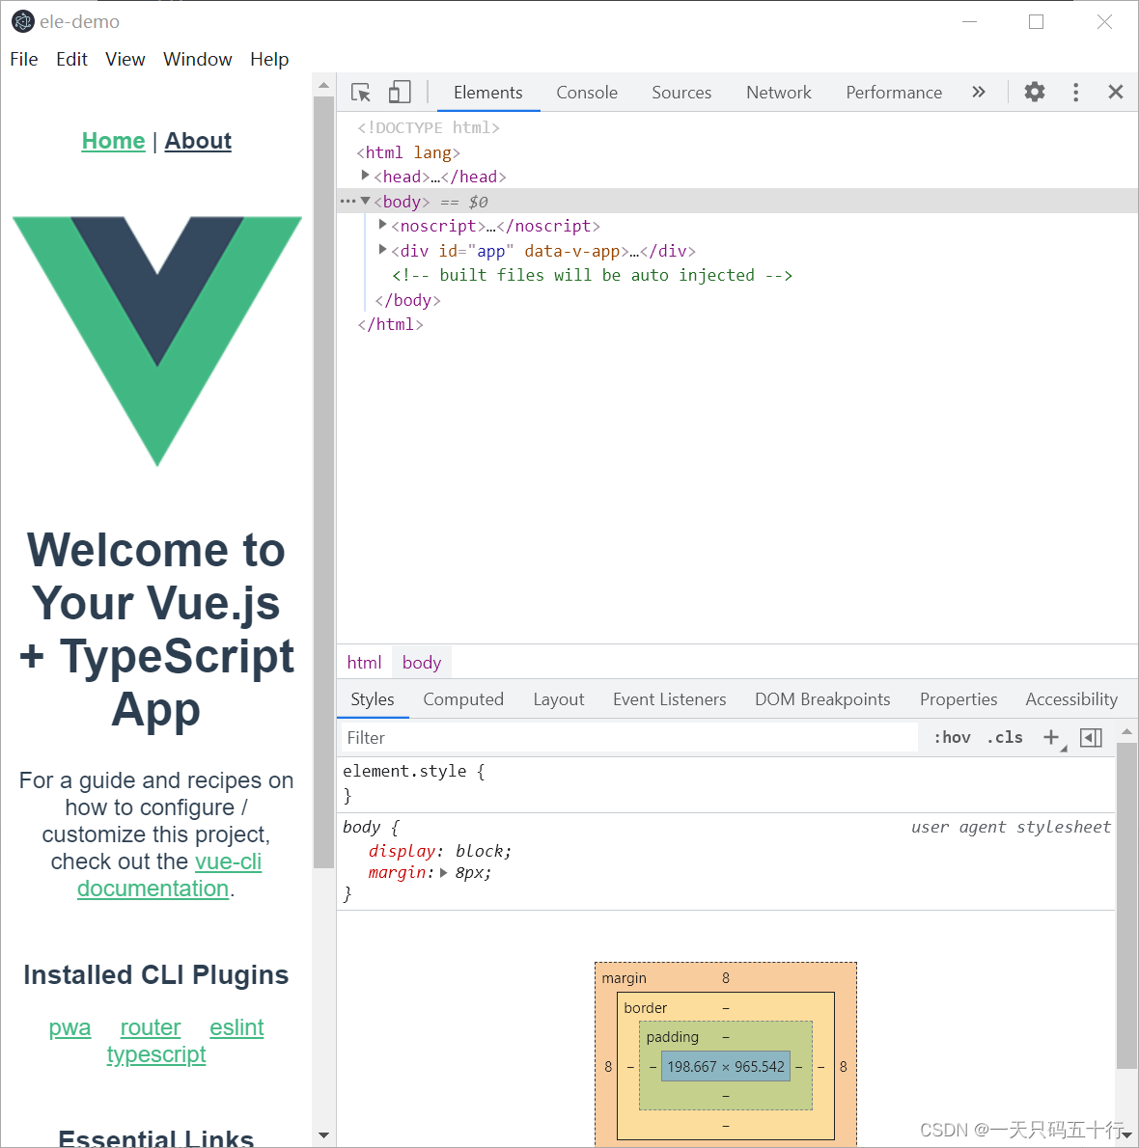Expand the div id=app node
The image size is (1139, 1148).
382,250
